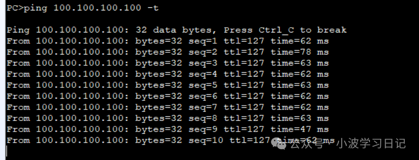Viewport: 419px width, 160px height.
Task: Click time=63 ms on seq=8 line
Action: tap(299, 118)
